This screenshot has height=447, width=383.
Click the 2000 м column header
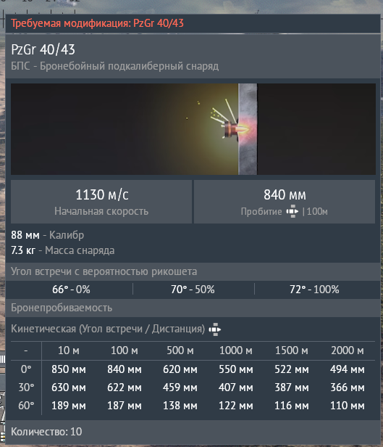point(348,350)
